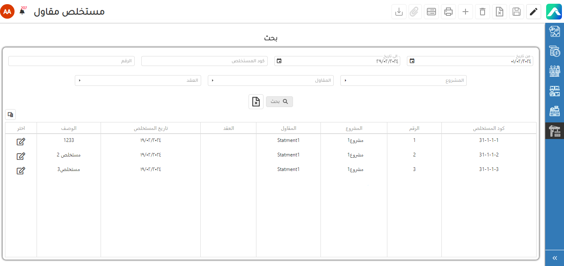Viewport: 564px width, 266px height.
Task: Open the notifications bell icon
Action: [22, 12]
